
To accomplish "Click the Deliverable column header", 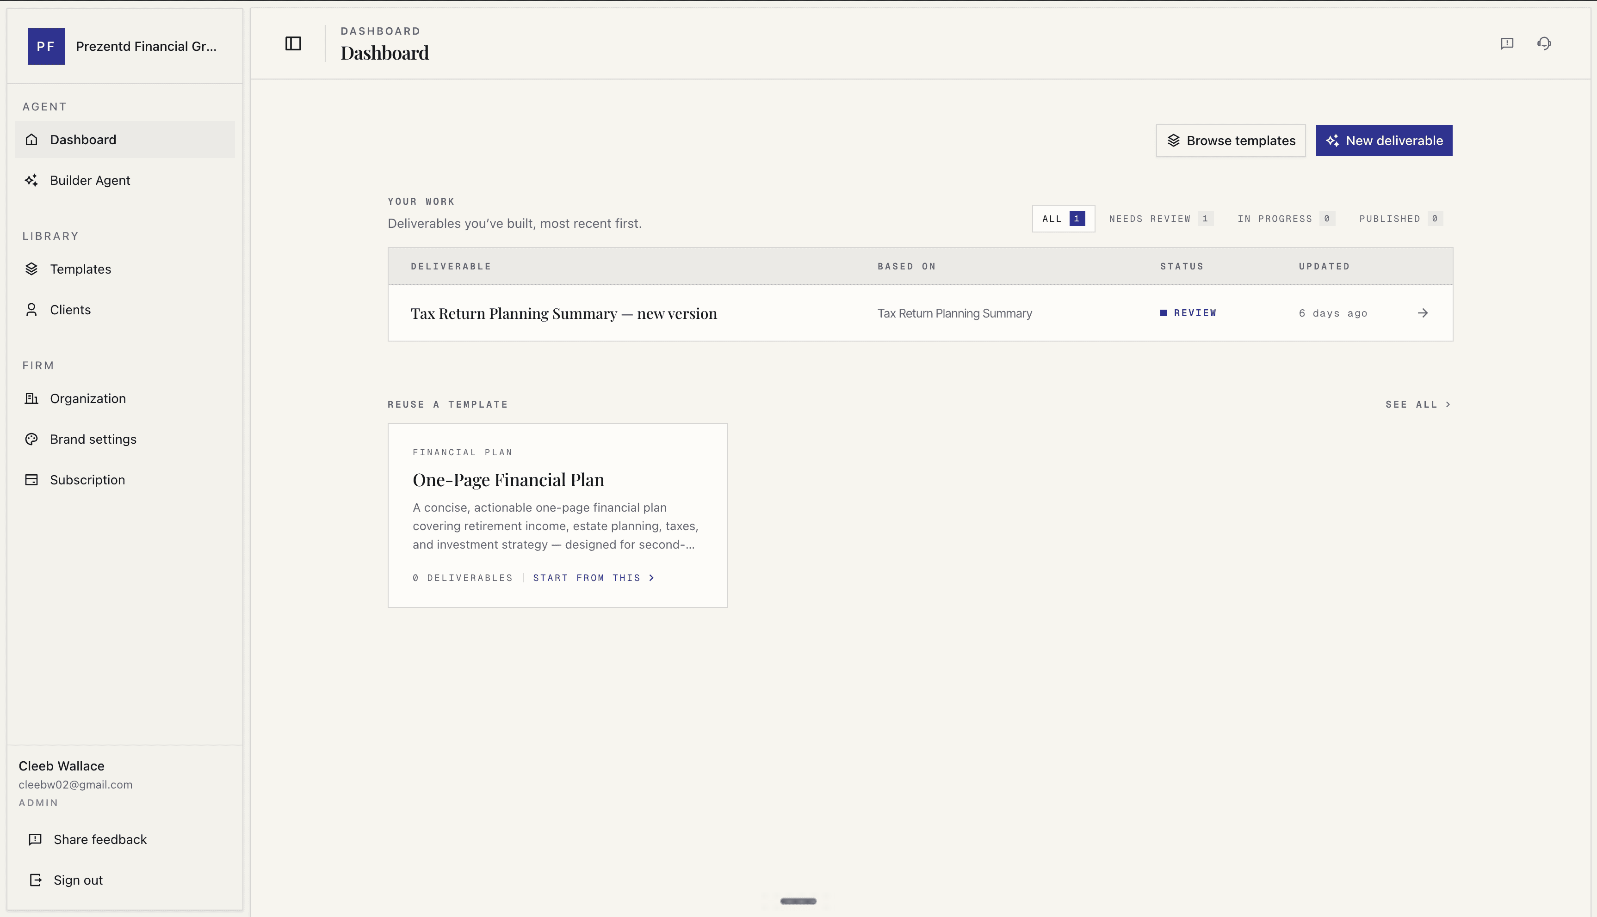I will coord(451,266).
